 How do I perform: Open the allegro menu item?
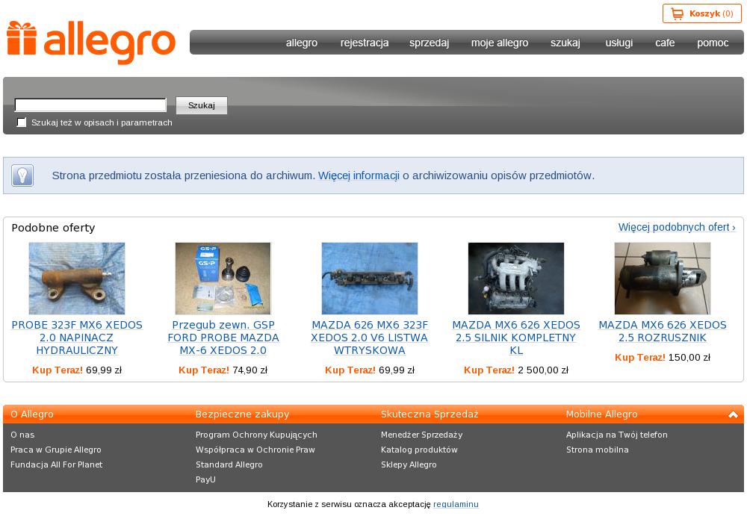click(302, 43)
